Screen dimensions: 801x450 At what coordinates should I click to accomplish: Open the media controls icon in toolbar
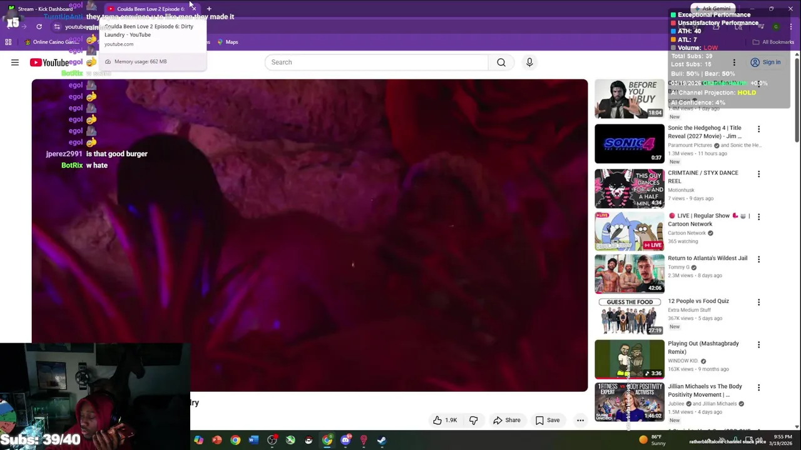pyautogui.click(x=760, y=26)
